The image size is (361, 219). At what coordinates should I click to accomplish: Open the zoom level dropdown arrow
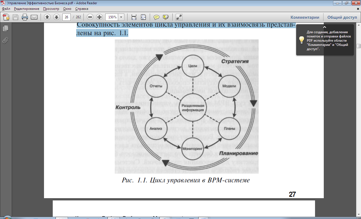tap(121, 17)
